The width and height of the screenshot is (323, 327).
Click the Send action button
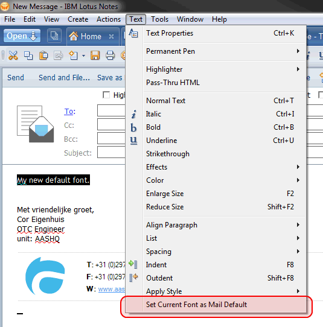click(16, 78)
